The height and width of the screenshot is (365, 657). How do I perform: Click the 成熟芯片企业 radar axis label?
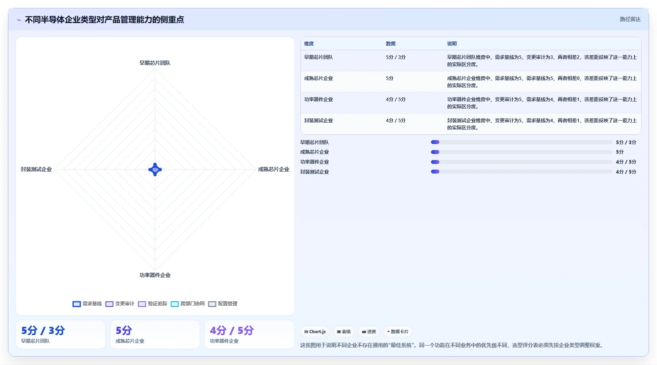coord(274,169)
